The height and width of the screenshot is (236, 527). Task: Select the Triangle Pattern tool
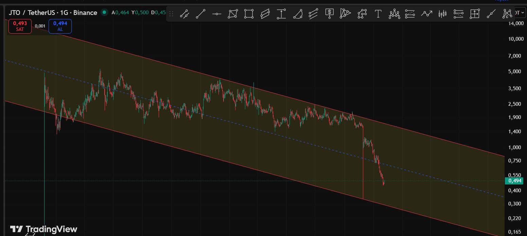click(x=345, y=14)
